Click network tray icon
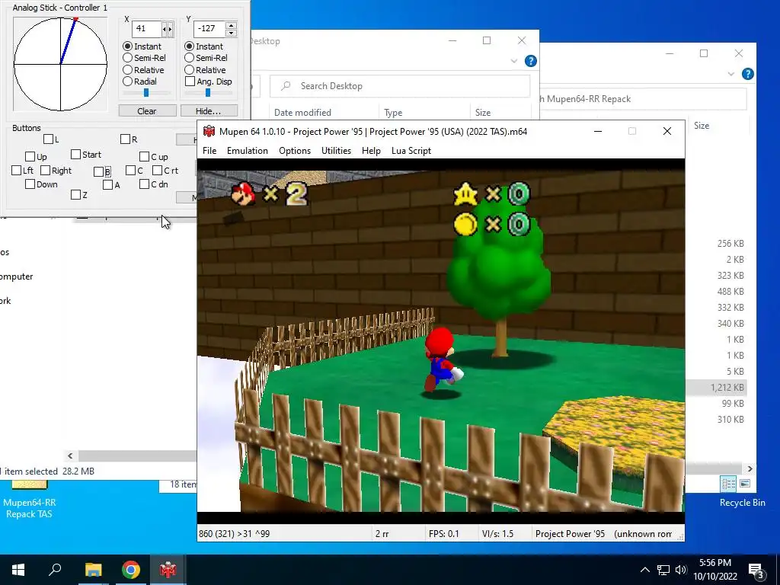Screen dimensions: 780x585 663,570
